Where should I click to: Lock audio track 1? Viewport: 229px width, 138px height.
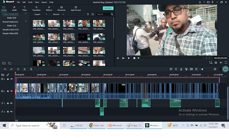pyautogui.click(x=8, y=103)
